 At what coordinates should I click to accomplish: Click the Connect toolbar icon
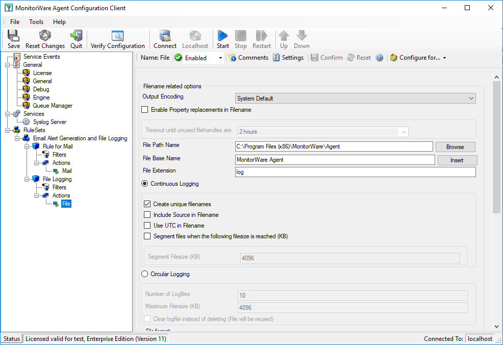165,35
